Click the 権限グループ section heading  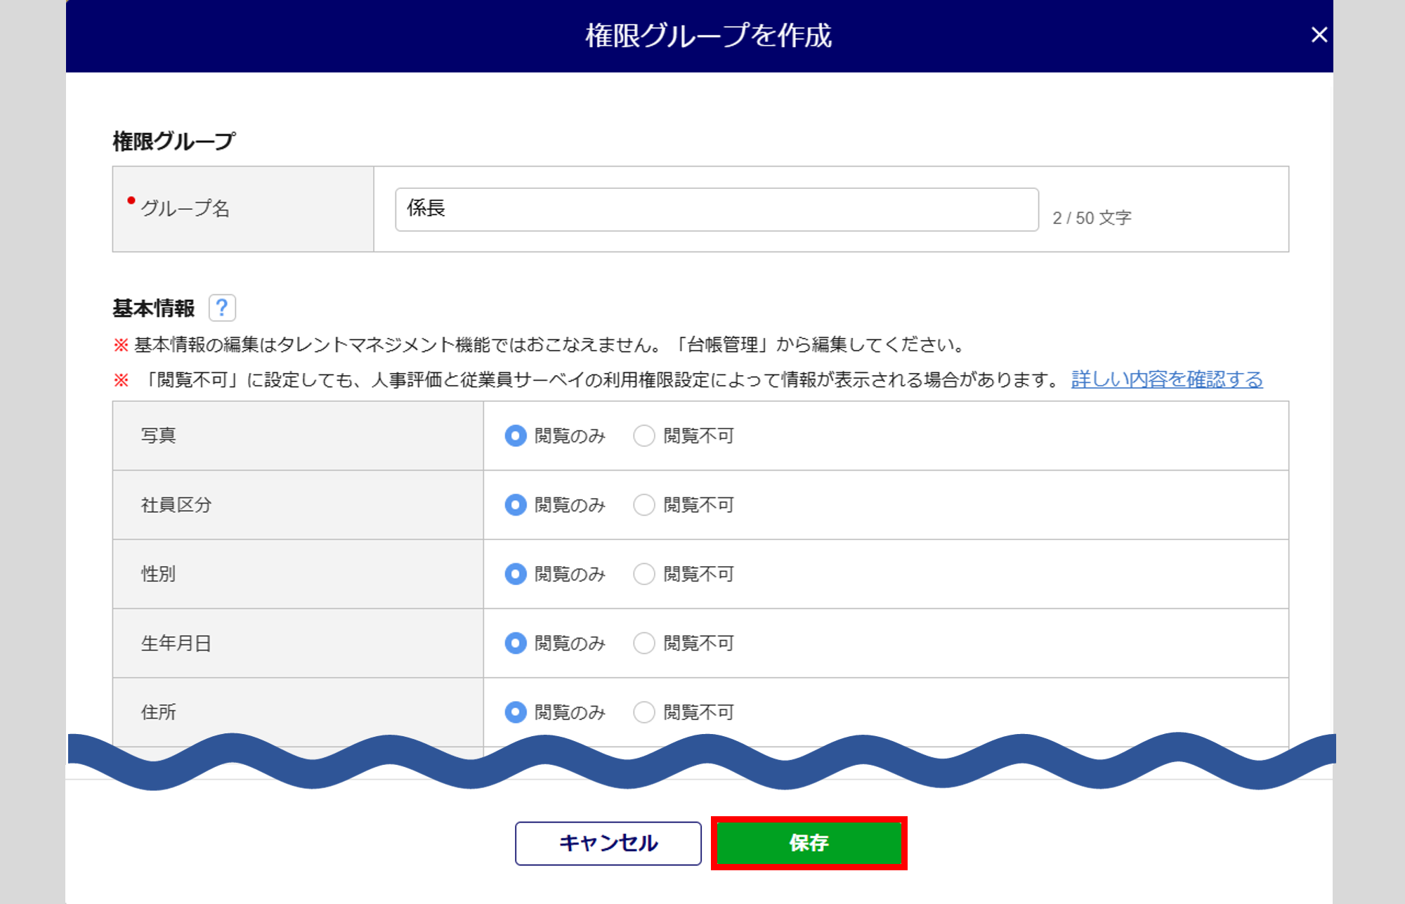click(x=174, y=141)
